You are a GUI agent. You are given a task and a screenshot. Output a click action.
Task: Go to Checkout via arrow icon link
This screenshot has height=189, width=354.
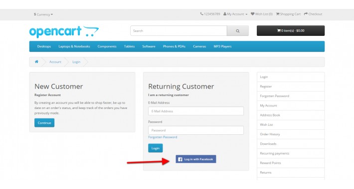313,14
